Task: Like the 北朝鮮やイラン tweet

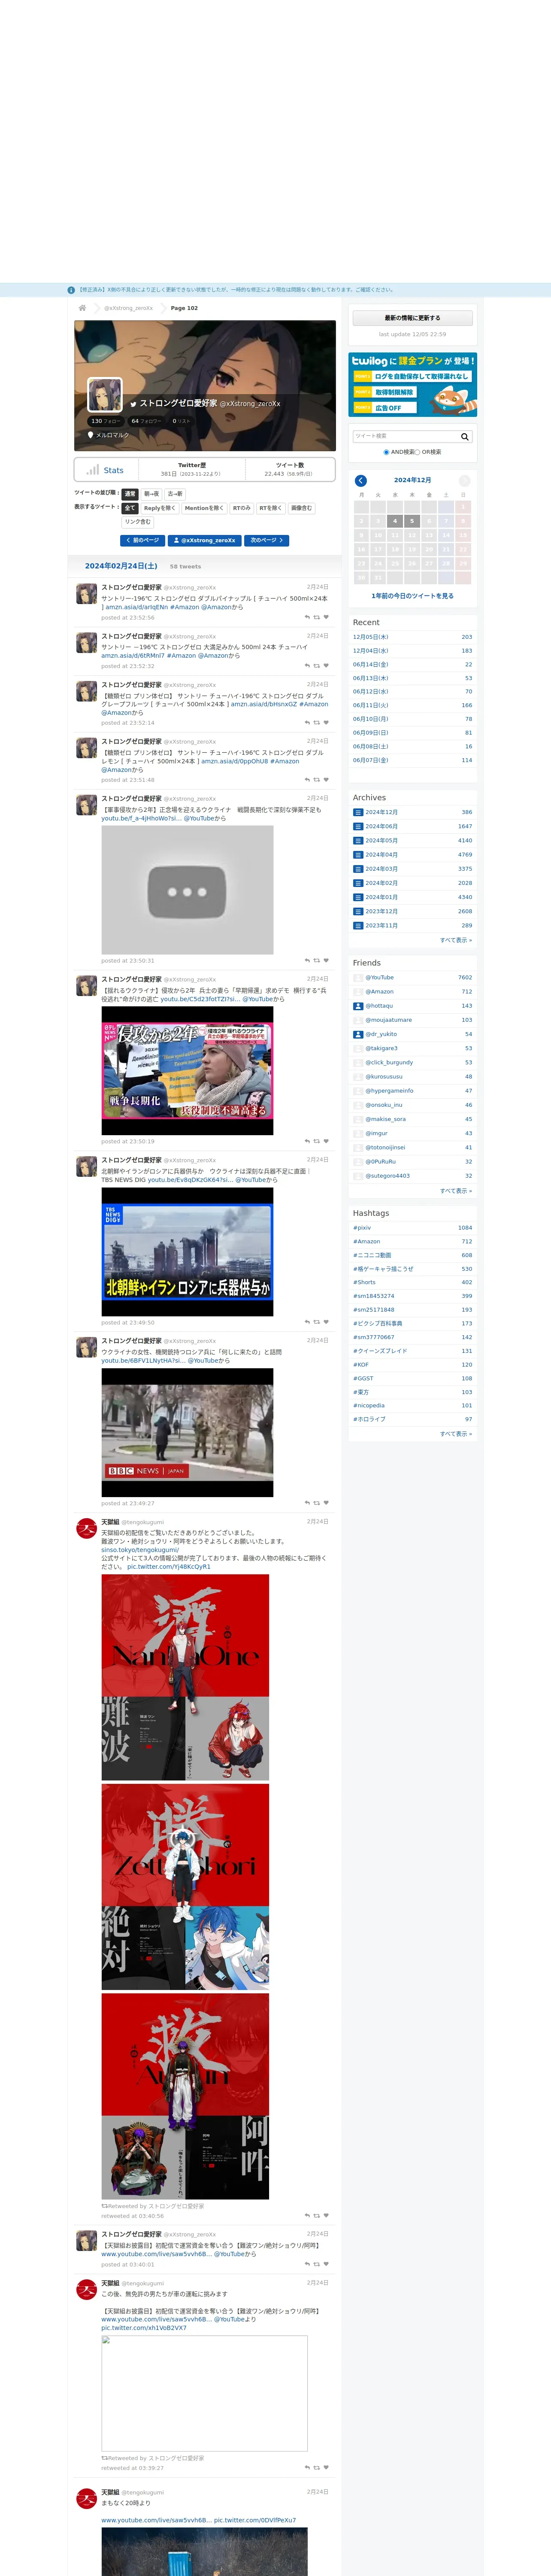Action: coord(326,1322)
